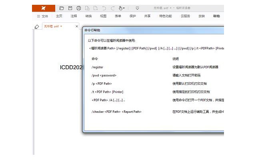Open the 文件 menu
This screenshot has width=256, height=160.
pos(42,16)
